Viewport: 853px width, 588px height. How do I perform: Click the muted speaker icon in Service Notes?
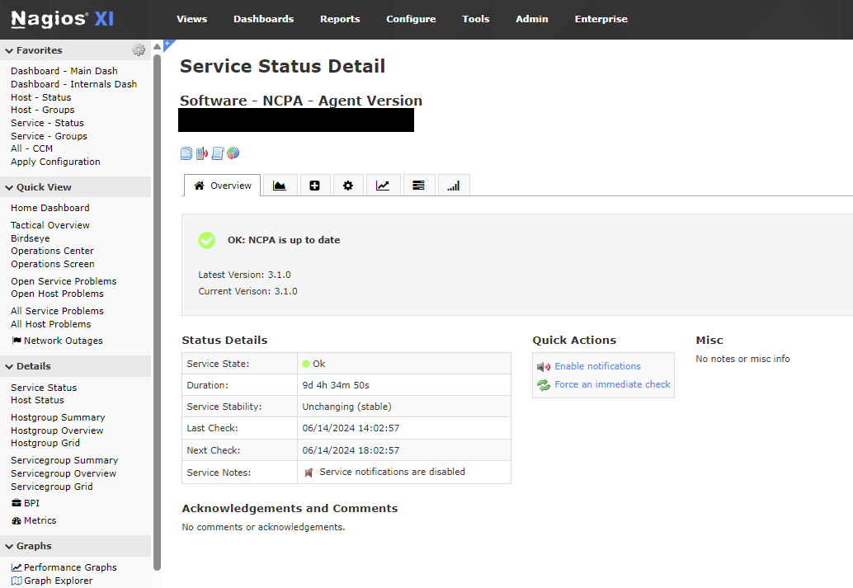coord(309,473)
